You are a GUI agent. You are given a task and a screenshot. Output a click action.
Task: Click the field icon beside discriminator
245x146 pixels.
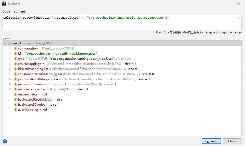tap(15, 94)
